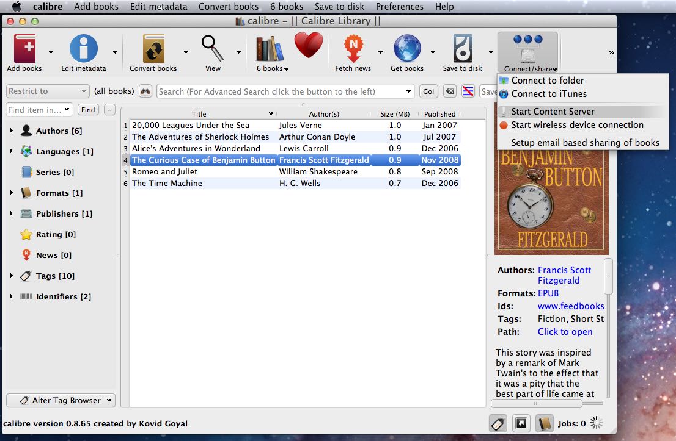The height and width of the screenshot is (441, 676).
Task: Open the Apple menu
Action: click(x=17, y=7)
